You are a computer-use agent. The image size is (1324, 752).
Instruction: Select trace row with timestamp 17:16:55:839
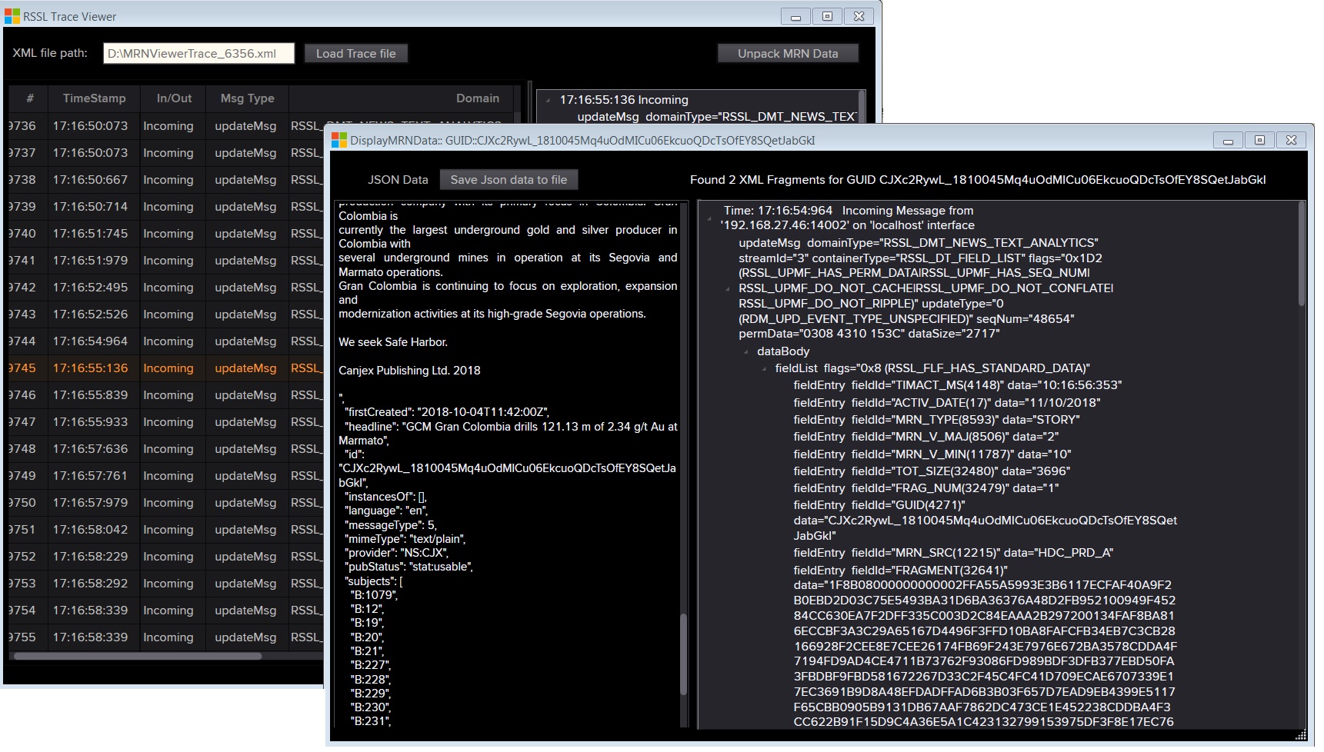165,394
